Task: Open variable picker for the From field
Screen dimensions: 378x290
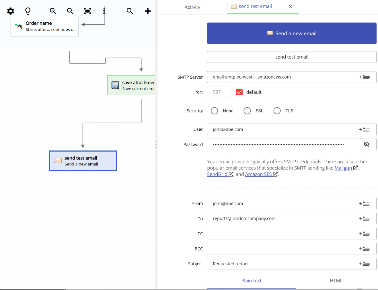Action: pyautogui.click(x=365, y=203)
